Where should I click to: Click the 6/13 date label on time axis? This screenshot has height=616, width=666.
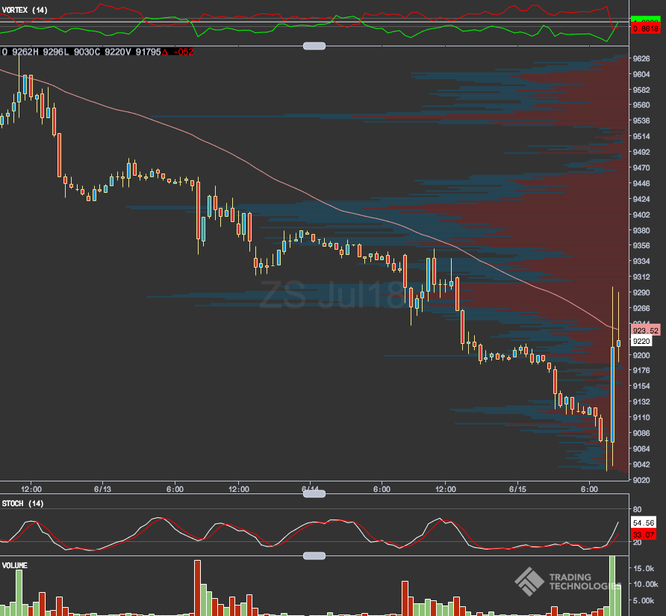coord(102,489)
